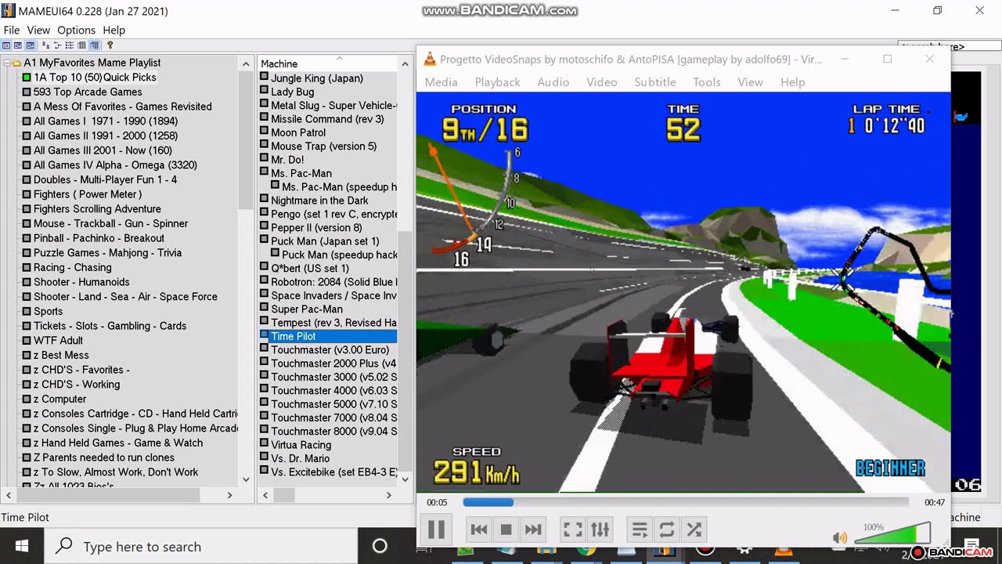This screenshot has height=564, width=1002.
Task: Select Shooter - Humanoids folder
Action: click(x=81, y=282)
